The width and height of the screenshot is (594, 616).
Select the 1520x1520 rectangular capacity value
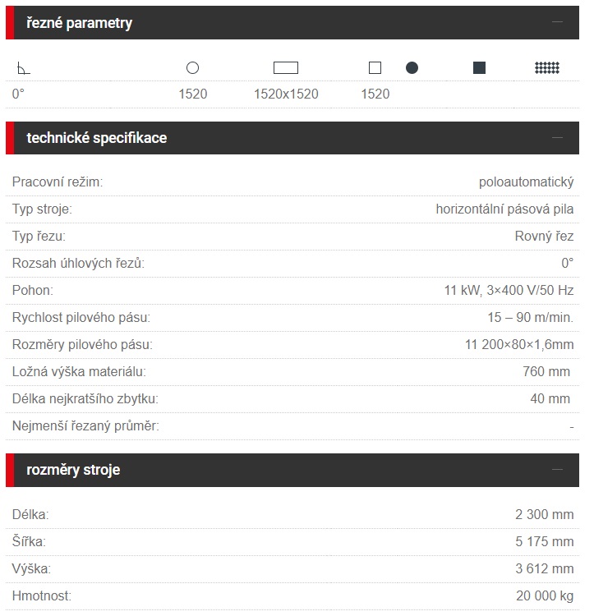tap(286, 94)
